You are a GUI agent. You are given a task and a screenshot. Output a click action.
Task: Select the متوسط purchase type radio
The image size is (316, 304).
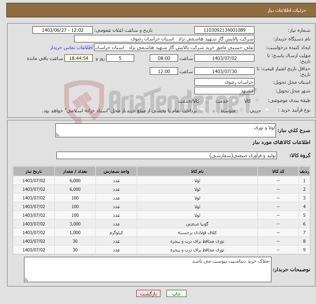(x=241, y=110)
